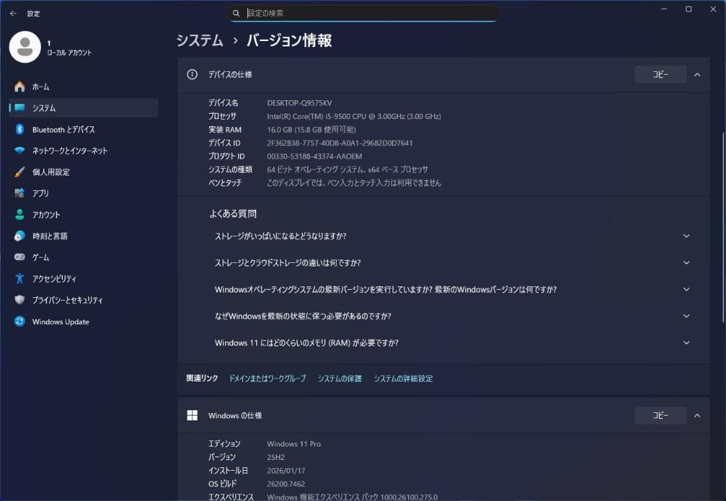The width and height of the screenshot is (726, 501).
Task: Open 時刻と言語 using its globe icon
Action: tap(19, 236)
